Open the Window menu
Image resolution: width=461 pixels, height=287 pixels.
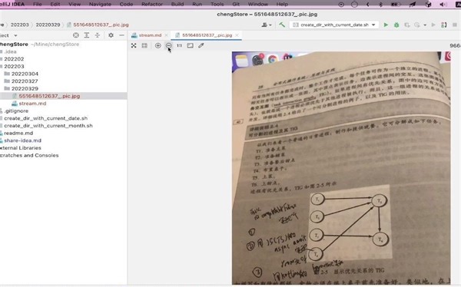pos(258,4)
